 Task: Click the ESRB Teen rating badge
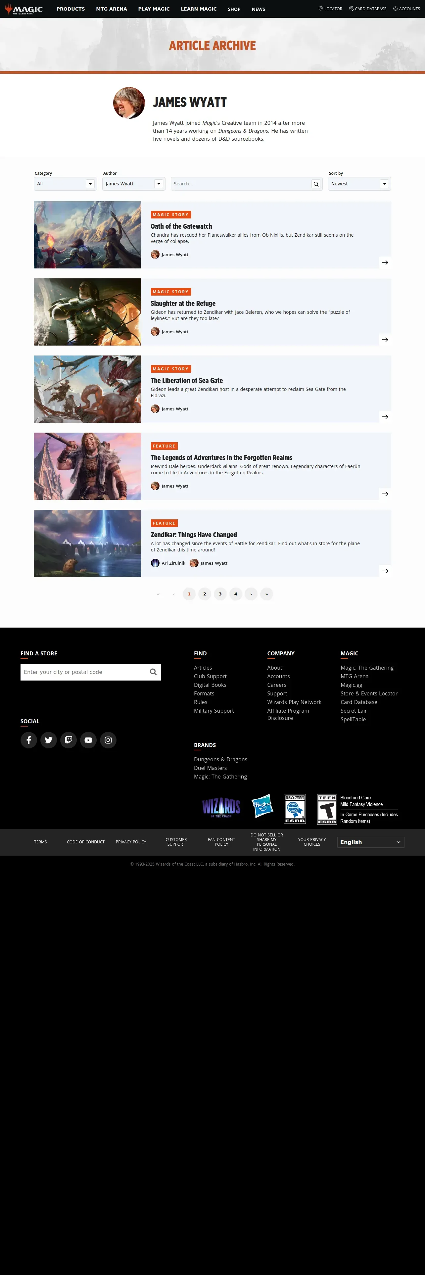tap(327, 809)
